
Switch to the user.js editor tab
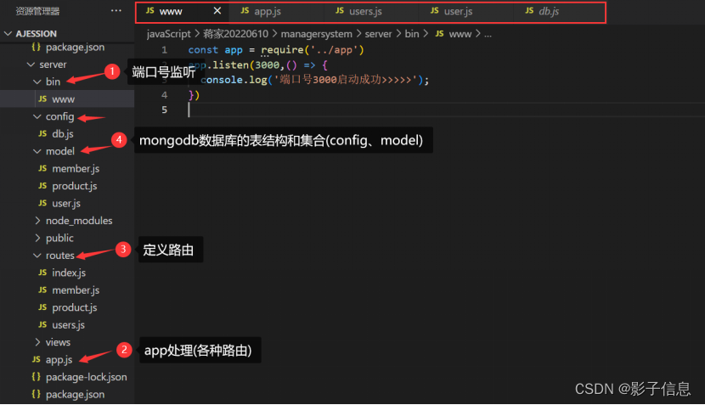[465, 11]
